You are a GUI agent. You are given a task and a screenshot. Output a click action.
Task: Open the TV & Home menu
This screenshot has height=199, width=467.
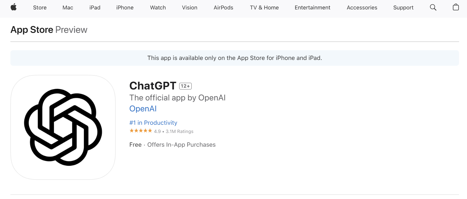pos(264,8)
